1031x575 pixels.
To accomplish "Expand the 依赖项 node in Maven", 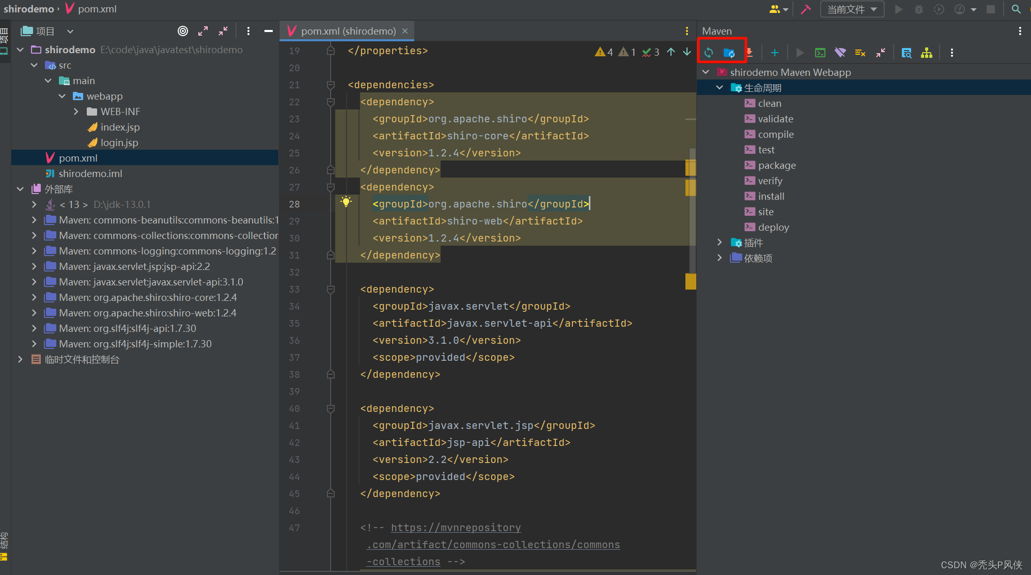I will point(720,258).
